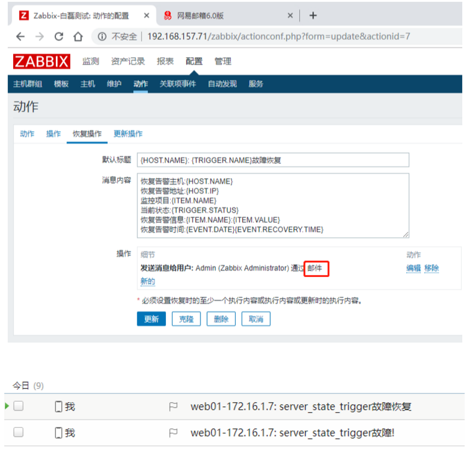Switch to the 操作 form tab

54,134
